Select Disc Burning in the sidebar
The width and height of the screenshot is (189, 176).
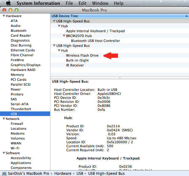(x=21, y=45)
